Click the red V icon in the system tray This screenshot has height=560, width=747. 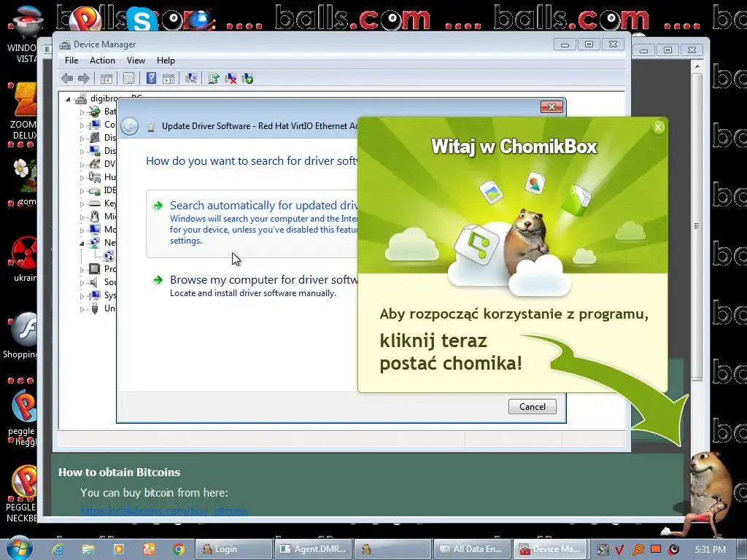[x=619, y=550]
